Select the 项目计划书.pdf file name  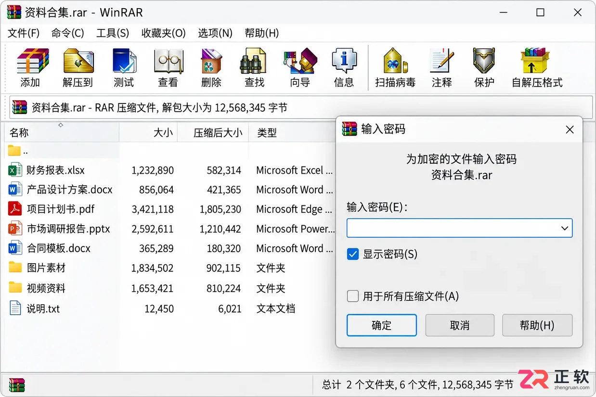click(x=61, y=209)
